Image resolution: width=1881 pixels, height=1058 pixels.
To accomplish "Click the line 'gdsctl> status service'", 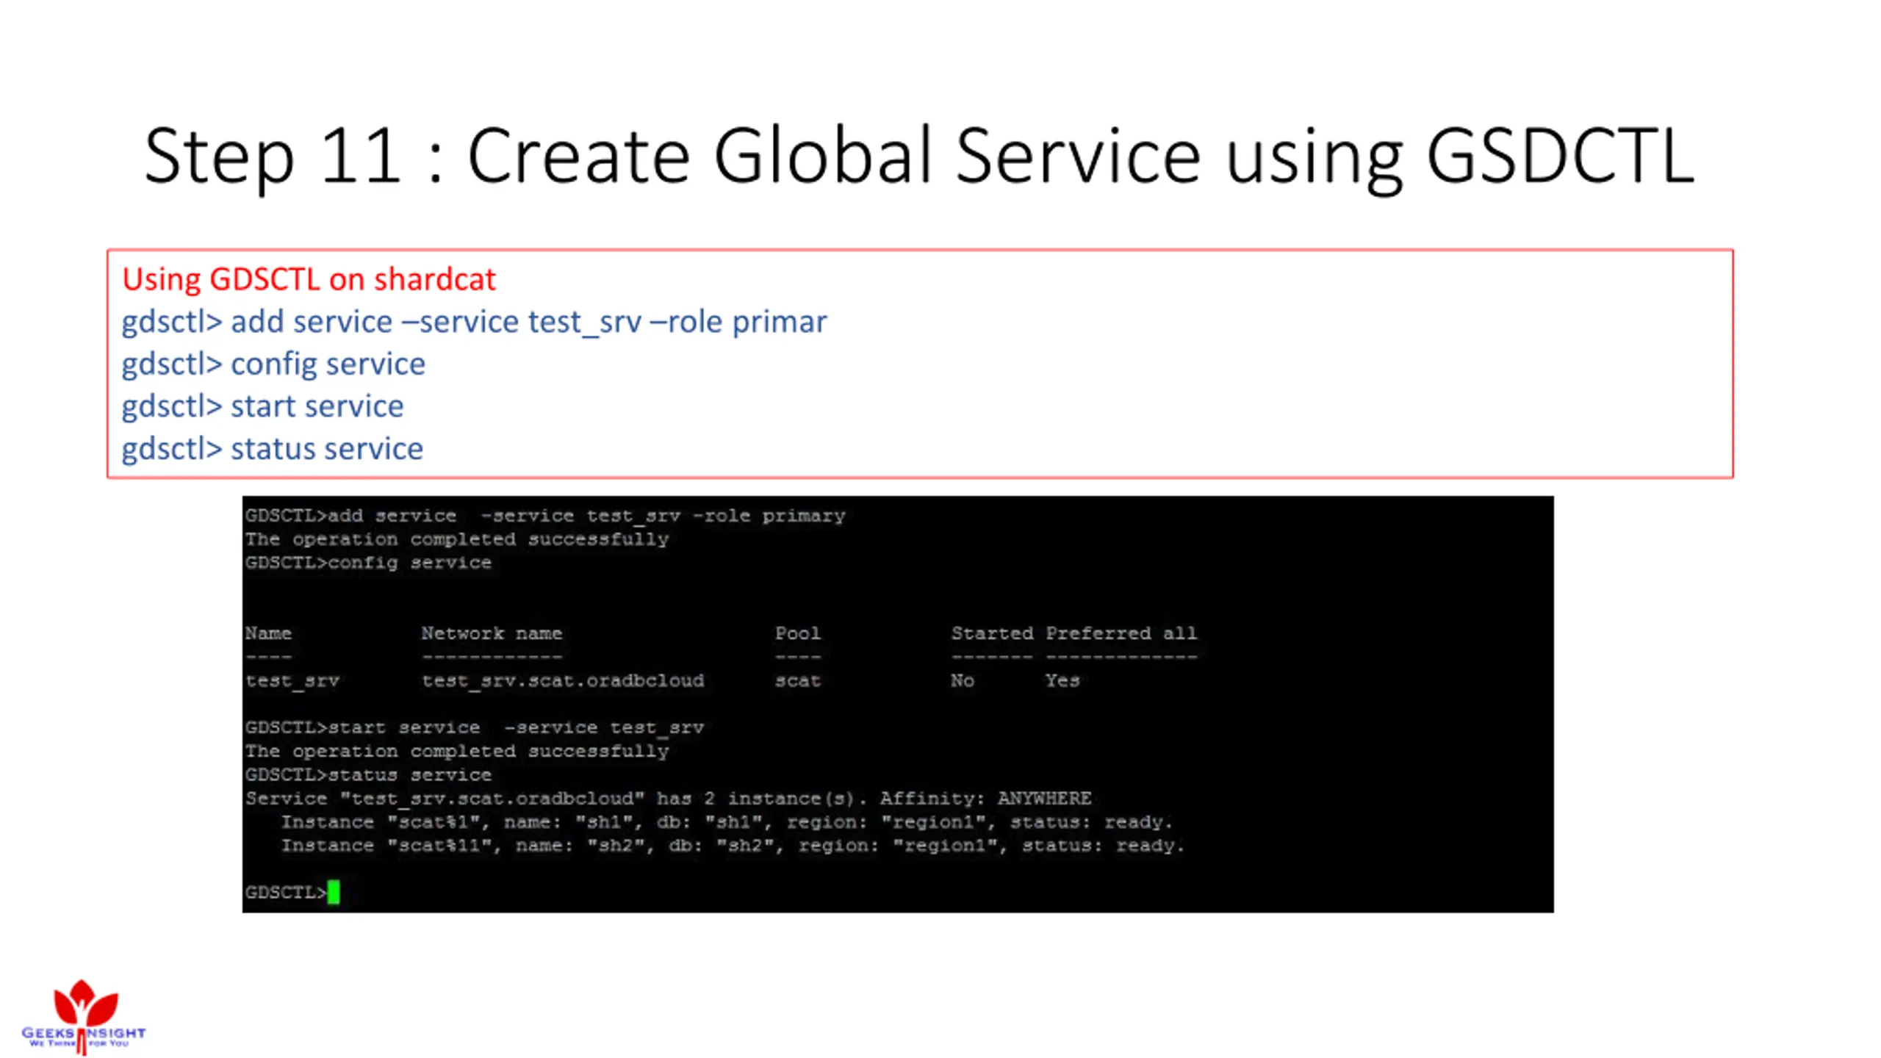I will click(x=272, y=448).
